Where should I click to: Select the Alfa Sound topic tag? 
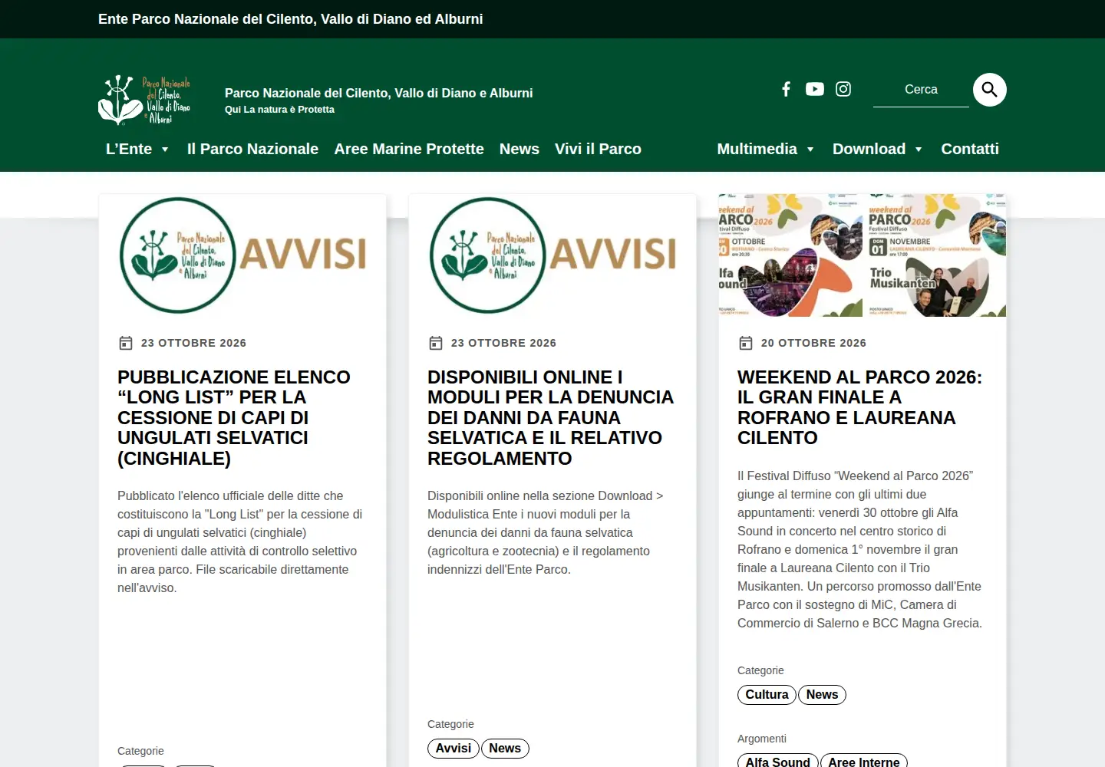tap(777, 761)
